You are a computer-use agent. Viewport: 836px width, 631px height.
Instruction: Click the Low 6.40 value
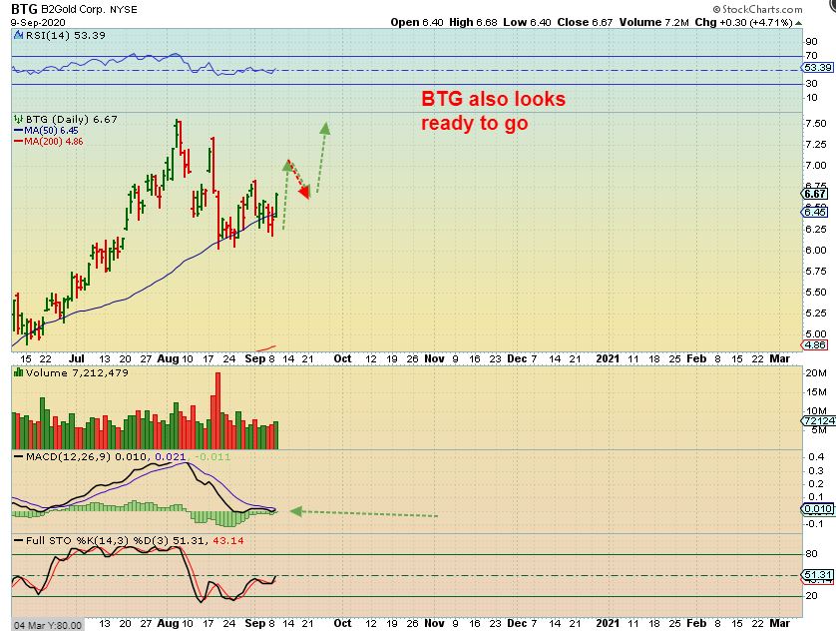[527, 22]
